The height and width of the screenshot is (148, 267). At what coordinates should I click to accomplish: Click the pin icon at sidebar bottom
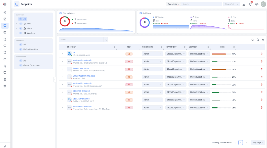point(5,147)
